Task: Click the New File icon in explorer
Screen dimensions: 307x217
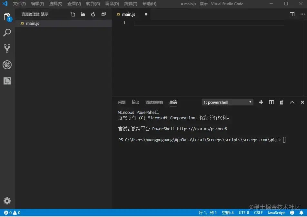Action: click(x=73, y=14)
